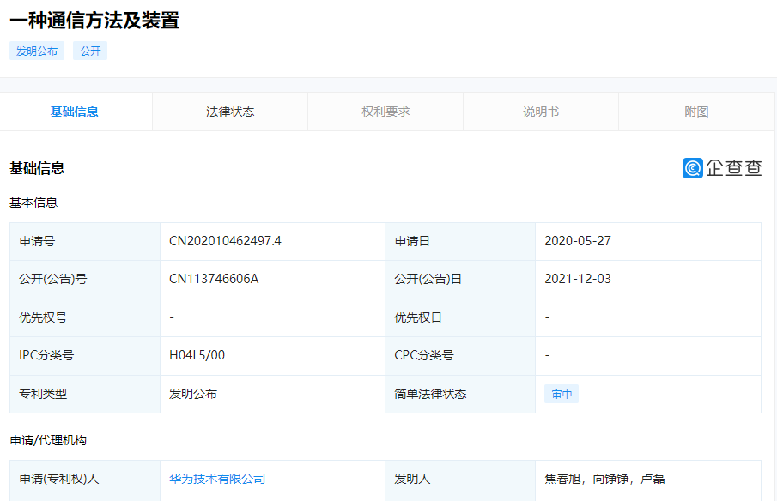Click the 企查查 logo icon
The width and height of the screenshot is (777, 501).
(691, 168)
